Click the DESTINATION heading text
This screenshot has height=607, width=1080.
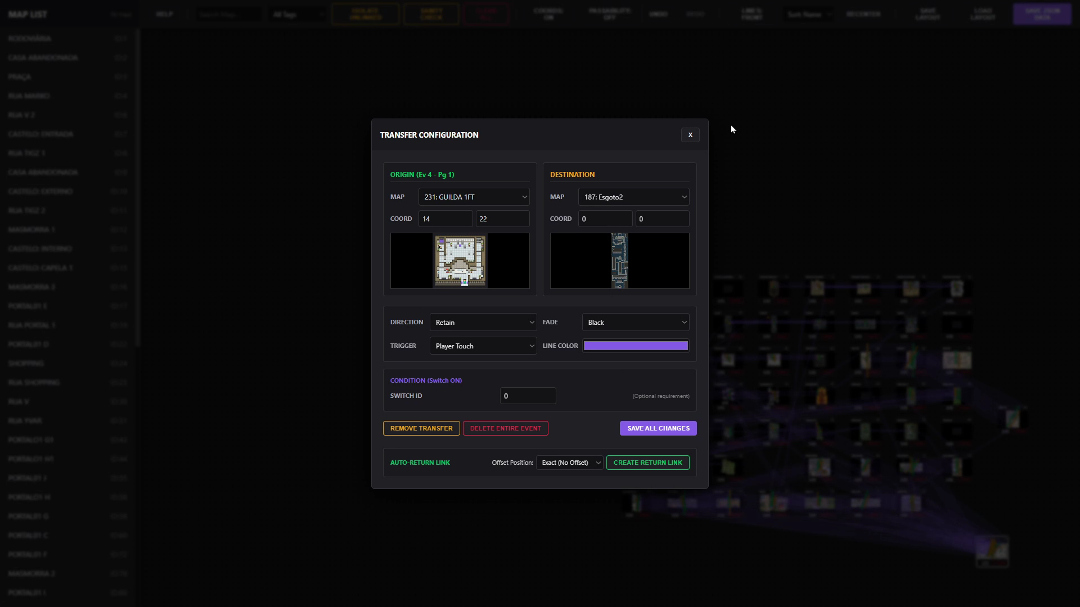click(572, 175)
